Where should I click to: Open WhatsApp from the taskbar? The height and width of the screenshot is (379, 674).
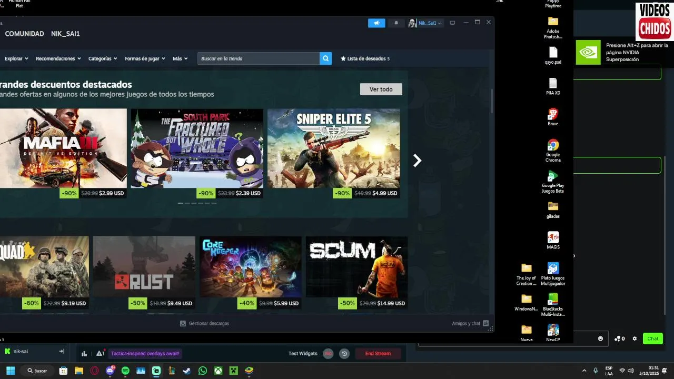[203, 371]
